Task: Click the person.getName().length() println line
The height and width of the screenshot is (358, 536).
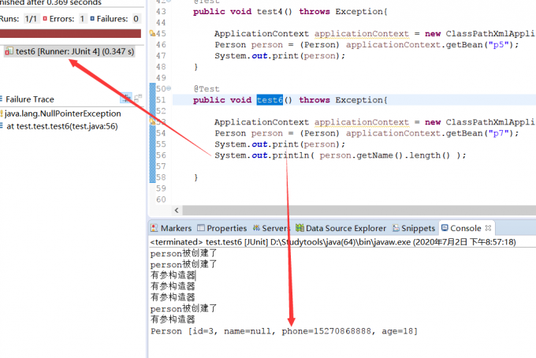Action: [341, 155]
